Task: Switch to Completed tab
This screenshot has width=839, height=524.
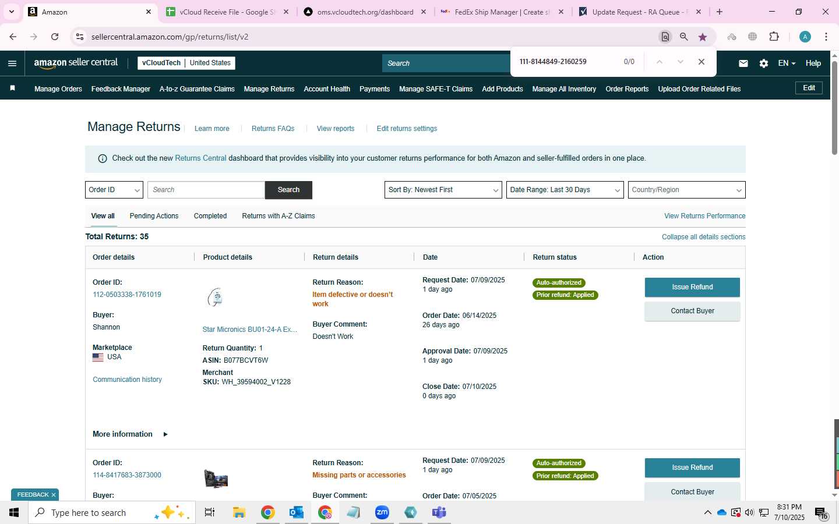Action: tap(210, 216)
